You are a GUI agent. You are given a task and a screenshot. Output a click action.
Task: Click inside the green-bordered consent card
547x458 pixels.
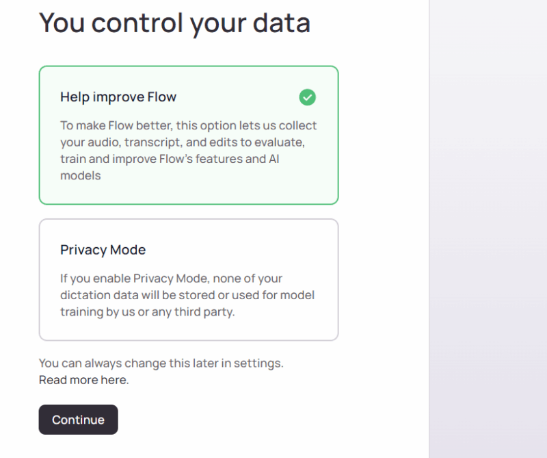(188, 133)
